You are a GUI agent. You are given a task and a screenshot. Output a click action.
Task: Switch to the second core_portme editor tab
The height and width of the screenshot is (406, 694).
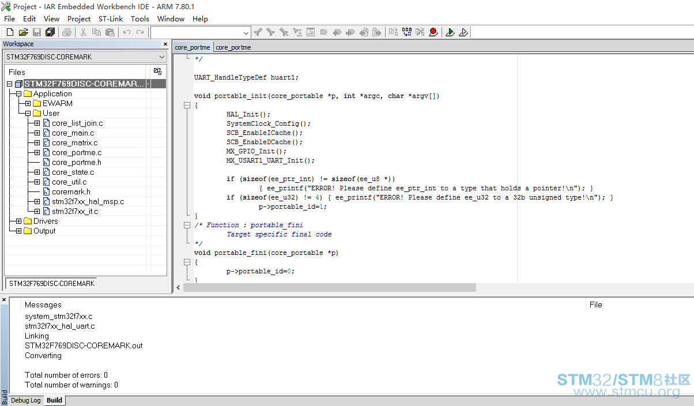[233, 47]
